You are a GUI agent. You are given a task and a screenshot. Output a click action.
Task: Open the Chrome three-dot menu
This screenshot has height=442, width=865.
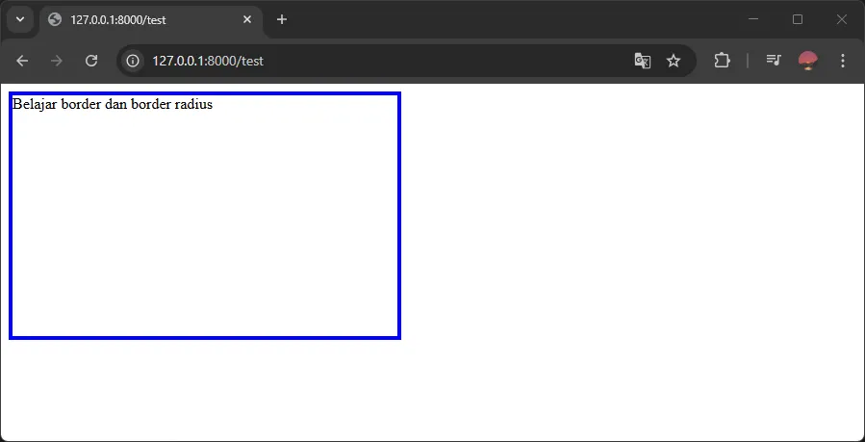point(843,61)
